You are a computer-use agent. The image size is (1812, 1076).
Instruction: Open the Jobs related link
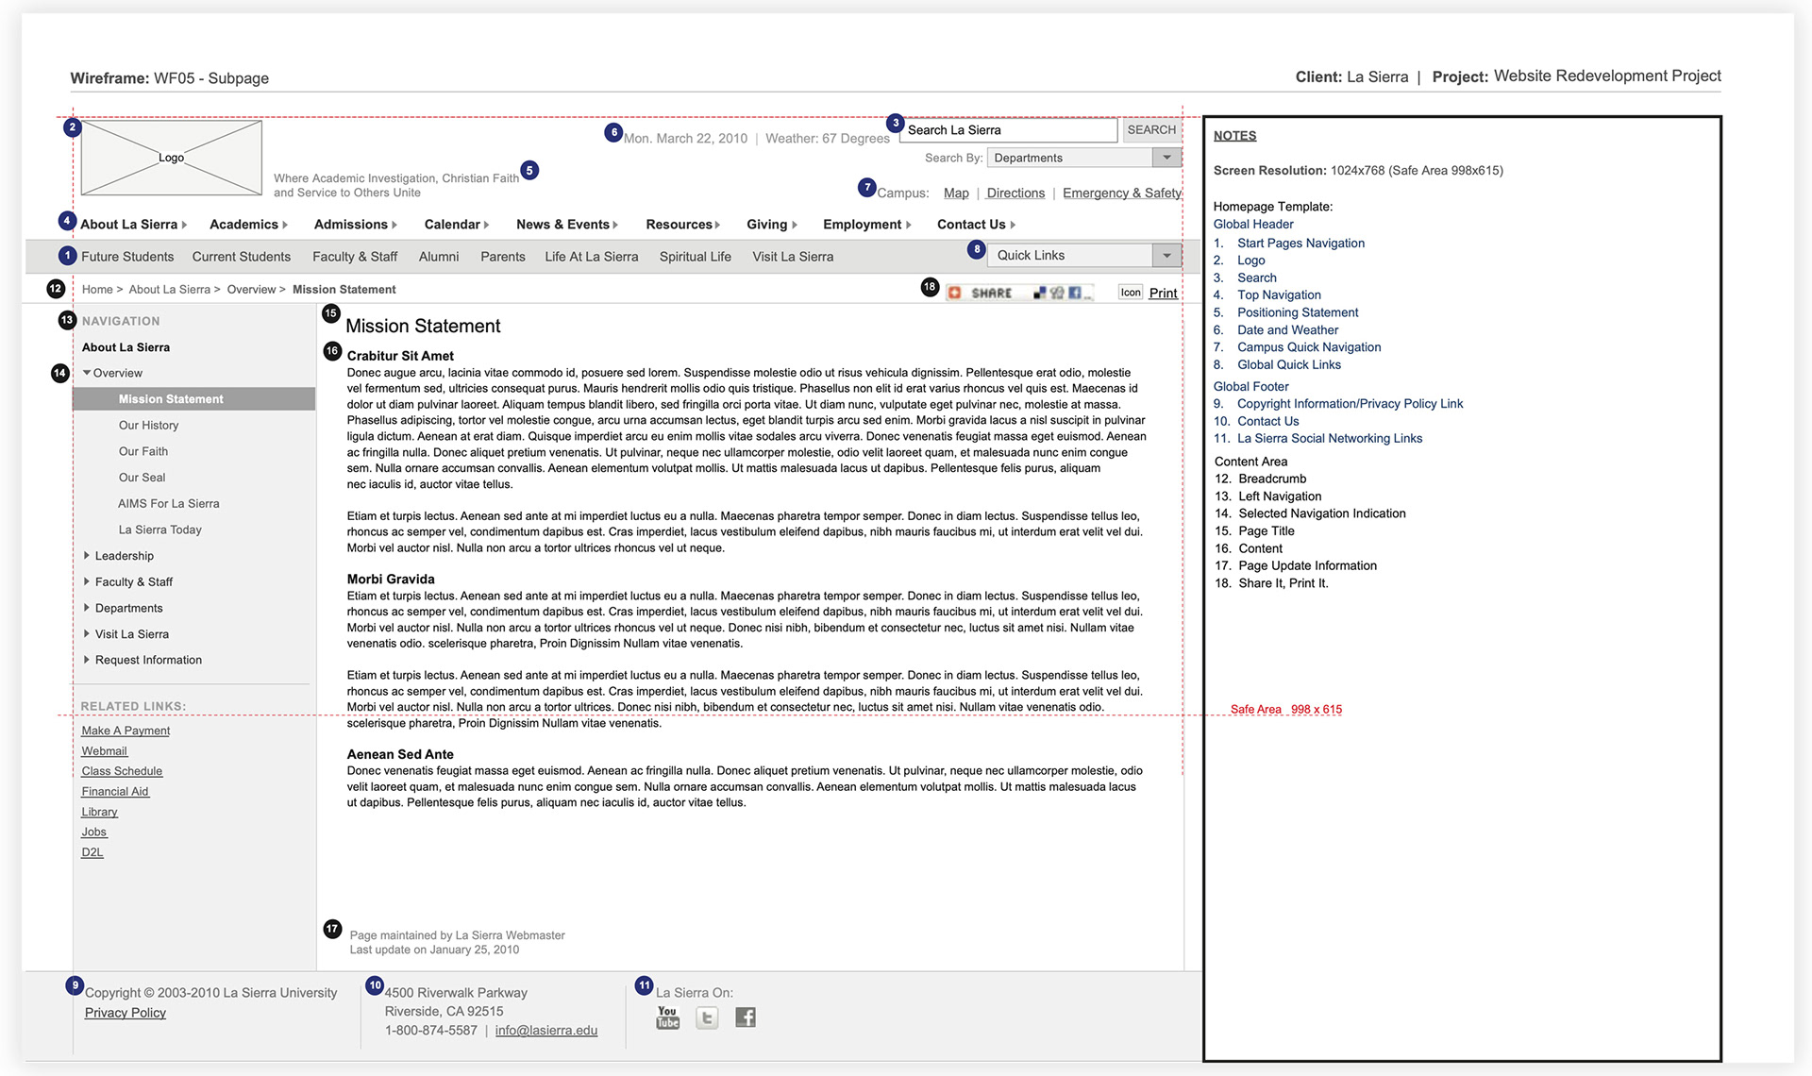94,832
